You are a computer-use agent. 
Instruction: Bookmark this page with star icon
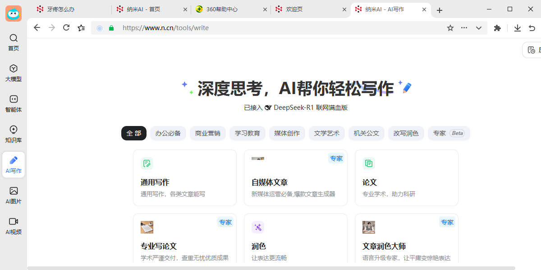pos(450,28)
